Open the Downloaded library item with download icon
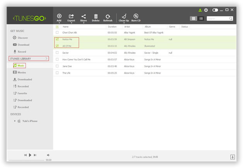 pyautogui.click(x=22, y=79)
